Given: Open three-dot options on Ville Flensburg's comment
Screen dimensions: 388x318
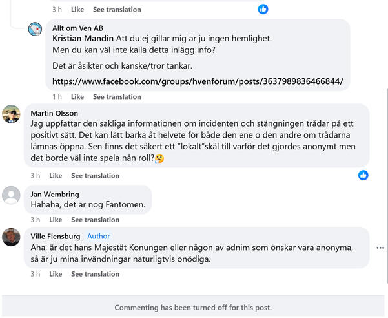Looking at the screenshot, I should (380, 248).
